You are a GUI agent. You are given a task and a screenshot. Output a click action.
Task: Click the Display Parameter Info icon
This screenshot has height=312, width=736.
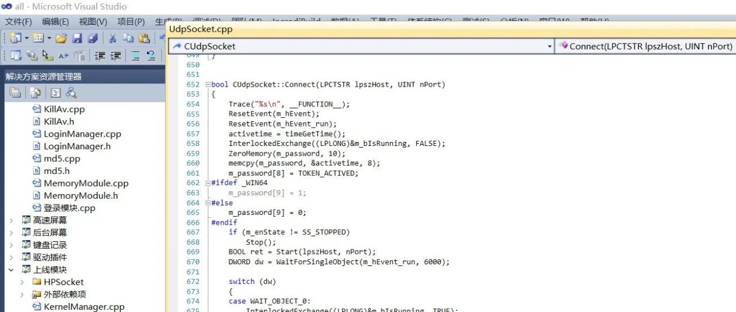32,56
